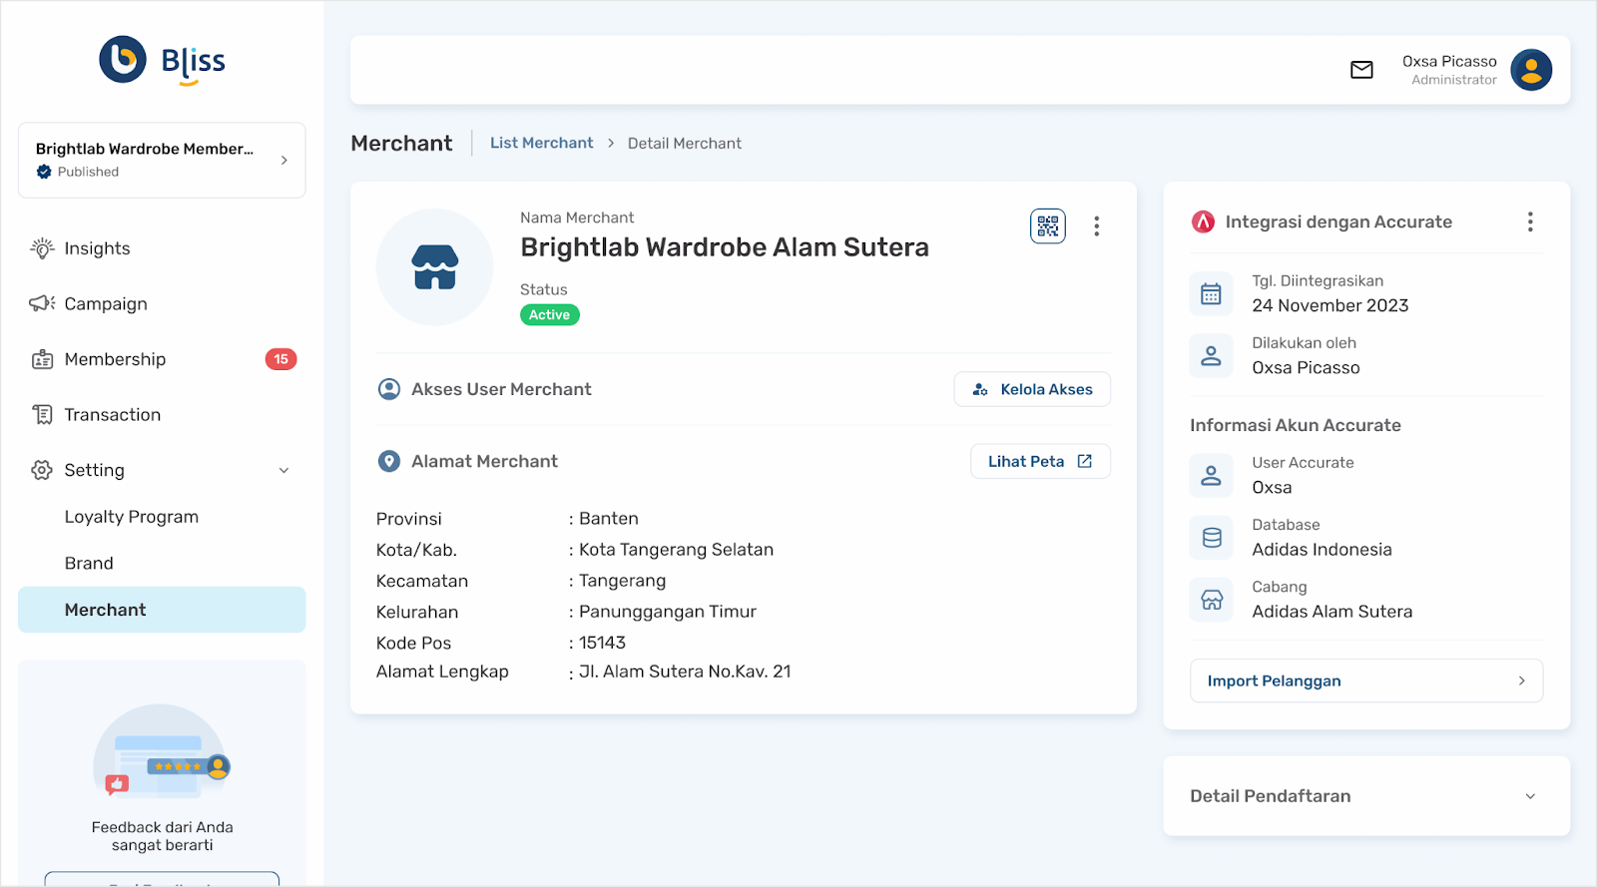
Task: Click Oxsa Picasso under Dilakukan oleh
Action: coord(1306,367)
